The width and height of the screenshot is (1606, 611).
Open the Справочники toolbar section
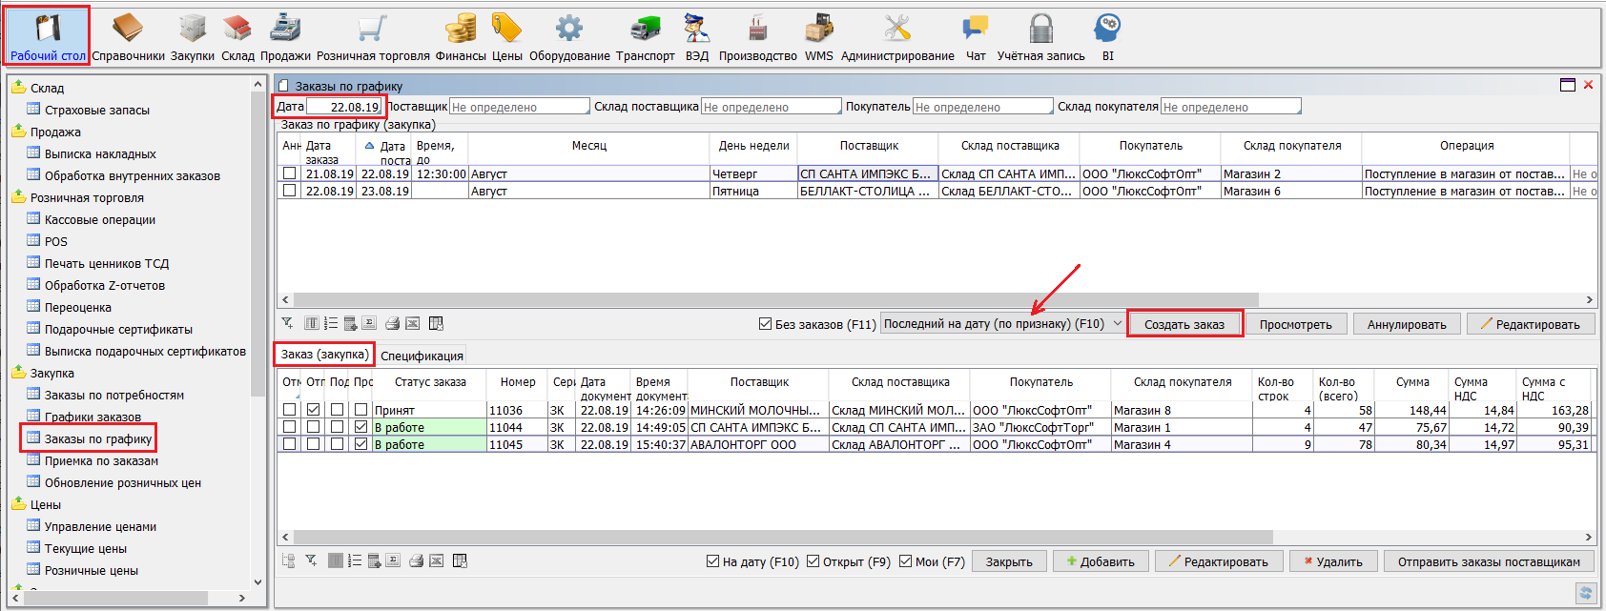coord(128,37)
